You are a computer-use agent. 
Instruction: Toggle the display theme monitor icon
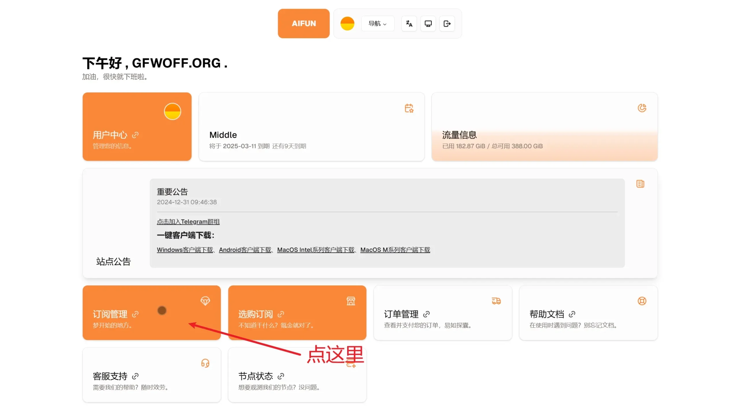428,23
